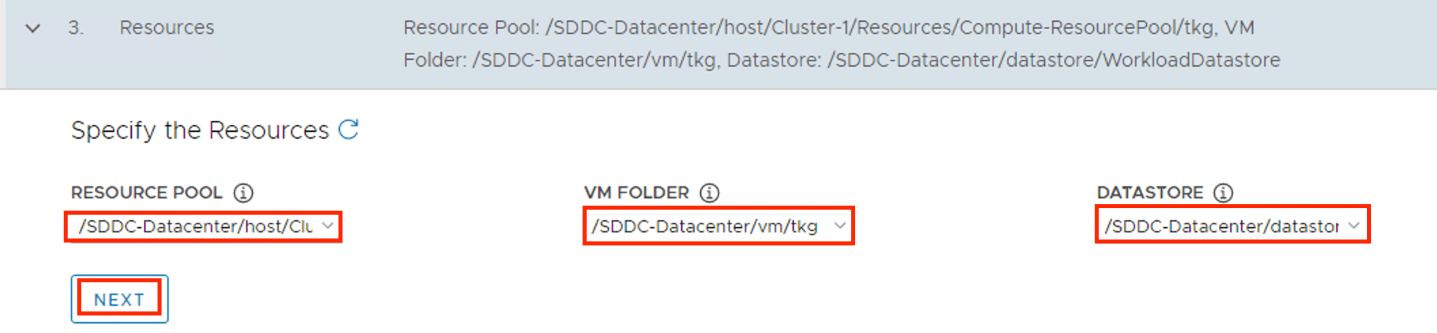Click the RESOURCE POOL field label
This screenshot has height=333, width=1437.
(146, 193)
